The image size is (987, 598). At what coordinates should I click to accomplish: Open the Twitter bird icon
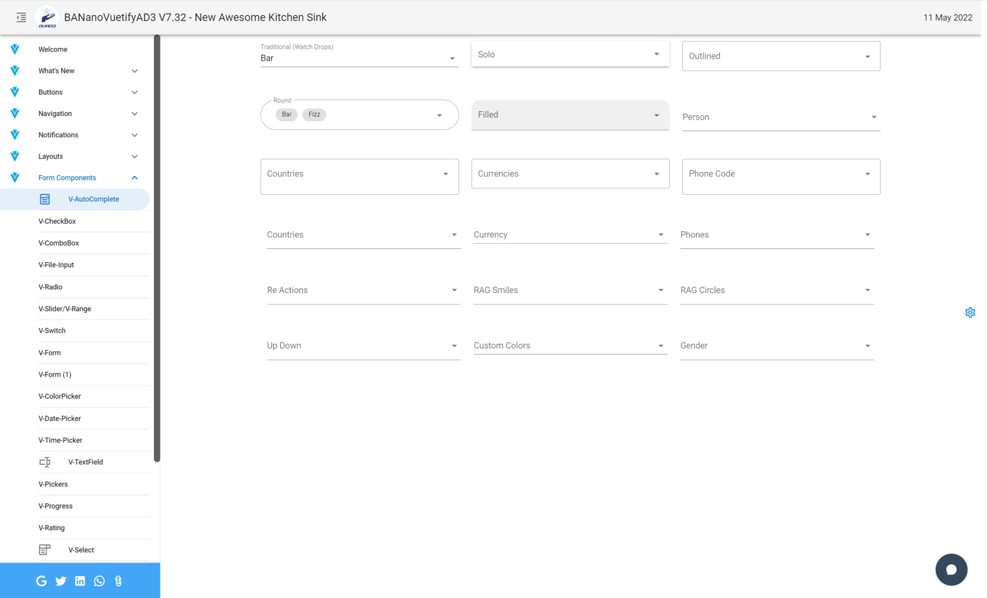pos(61,581)
